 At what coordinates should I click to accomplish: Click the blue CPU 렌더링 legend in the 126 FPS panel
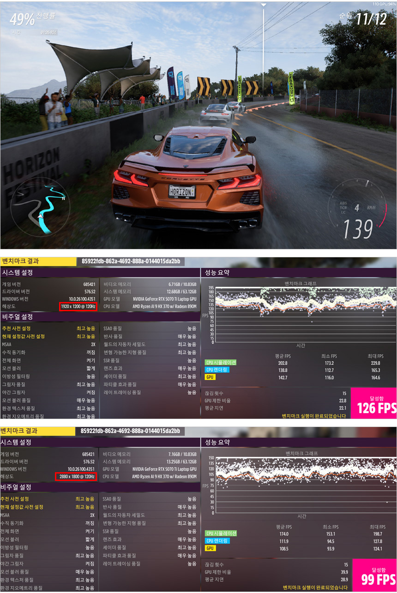pos(217,370)
